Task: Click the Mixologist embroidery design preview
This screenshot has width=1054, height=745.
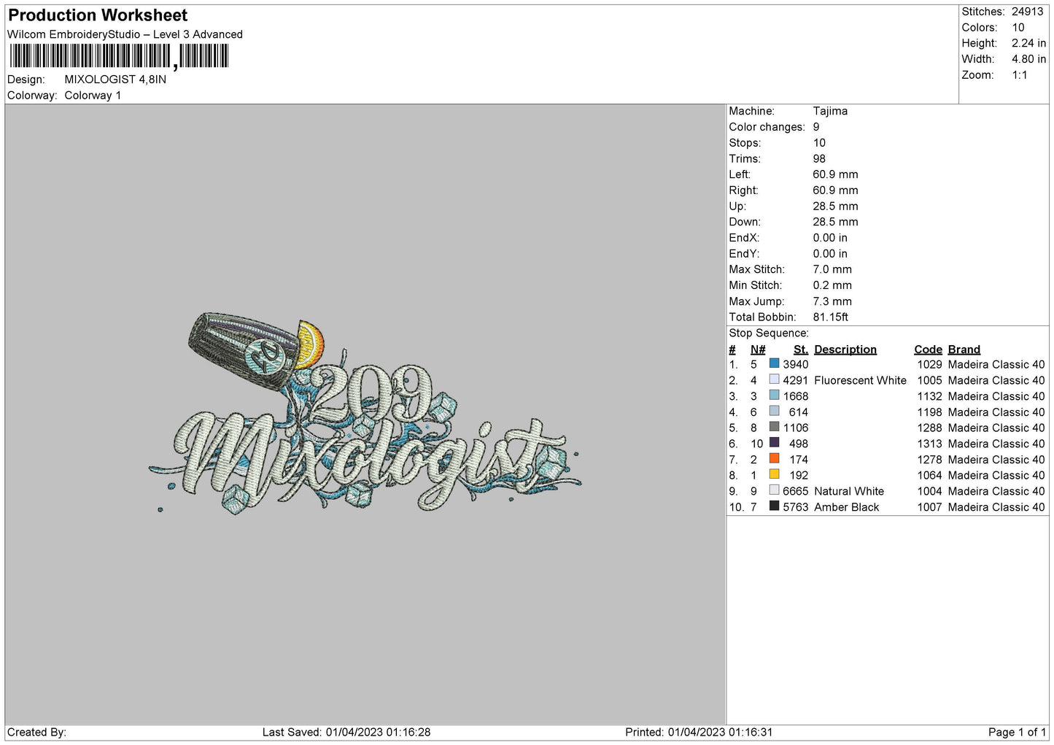Action: (x=365, y=414)
